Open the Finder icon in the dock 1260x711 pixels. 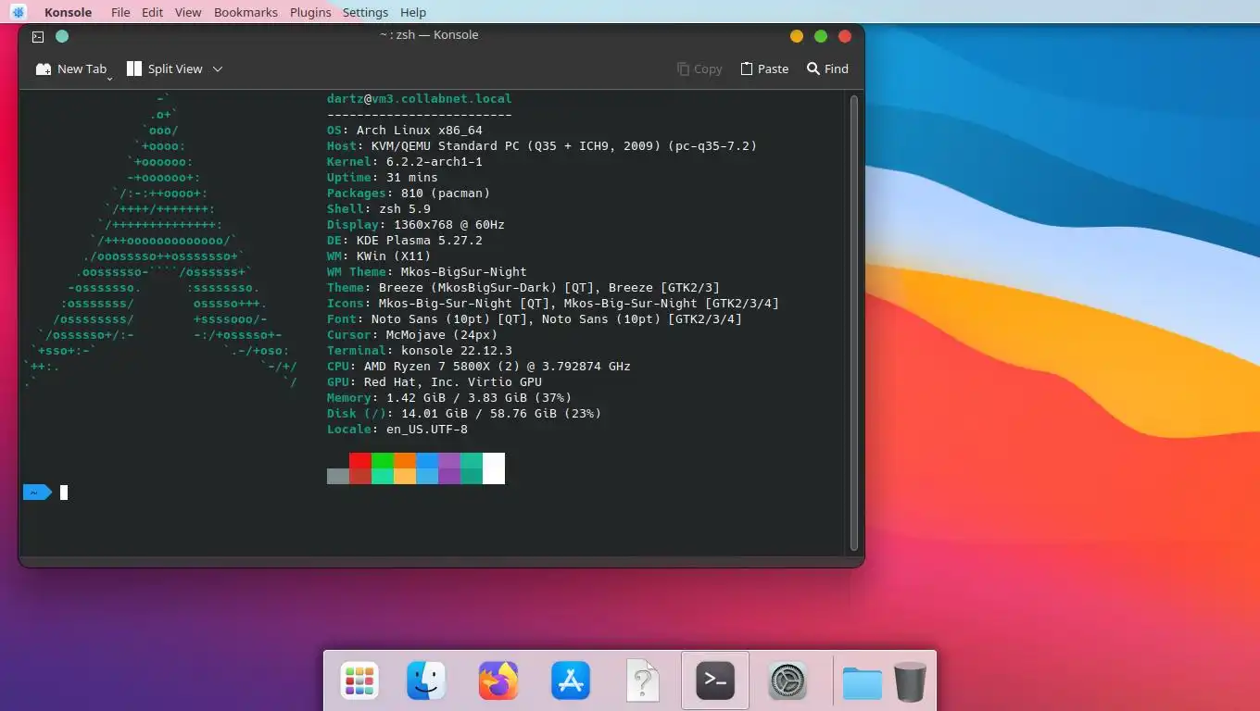coord(427,681)
